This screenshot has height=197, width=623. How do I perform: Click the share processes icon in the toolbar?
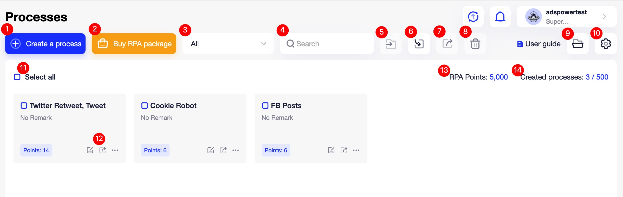447,44
